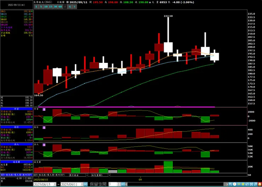Select the 日 daily timeframe button
The height and width of the screenshot is (187, 262).
(x=65, y=7)
